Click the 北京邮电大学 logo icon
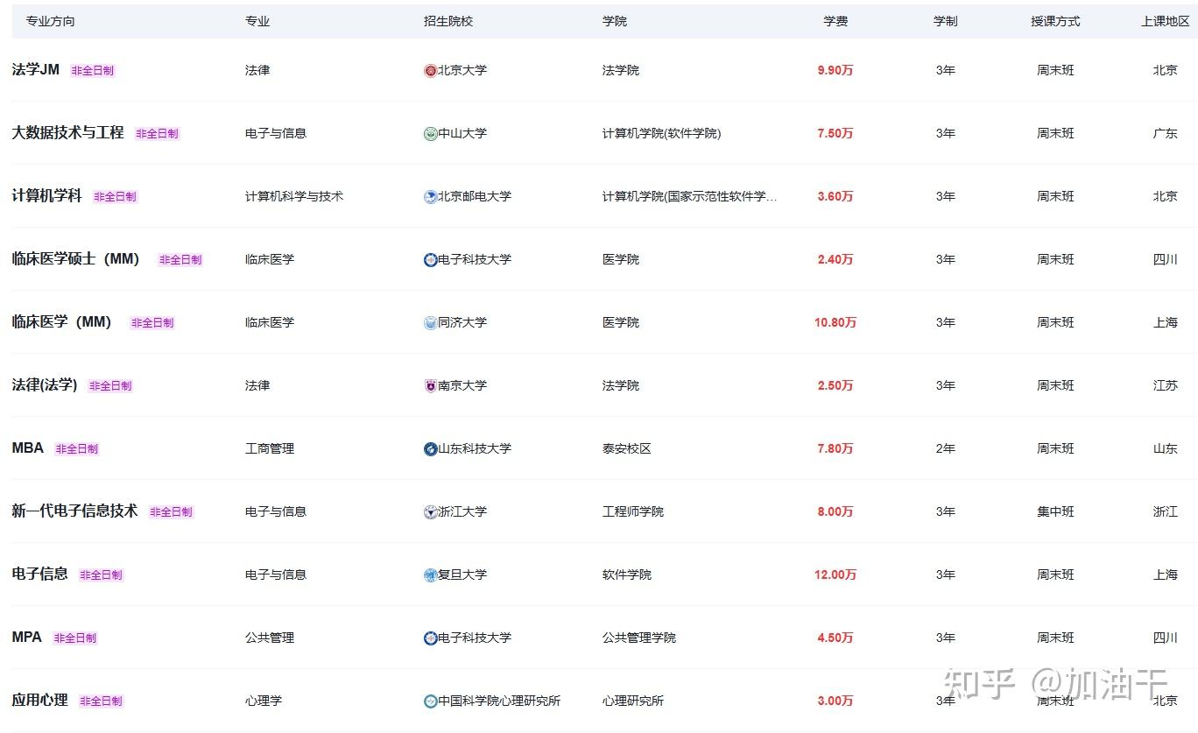This screenshot has height=733, width=1198. (430, 197)
